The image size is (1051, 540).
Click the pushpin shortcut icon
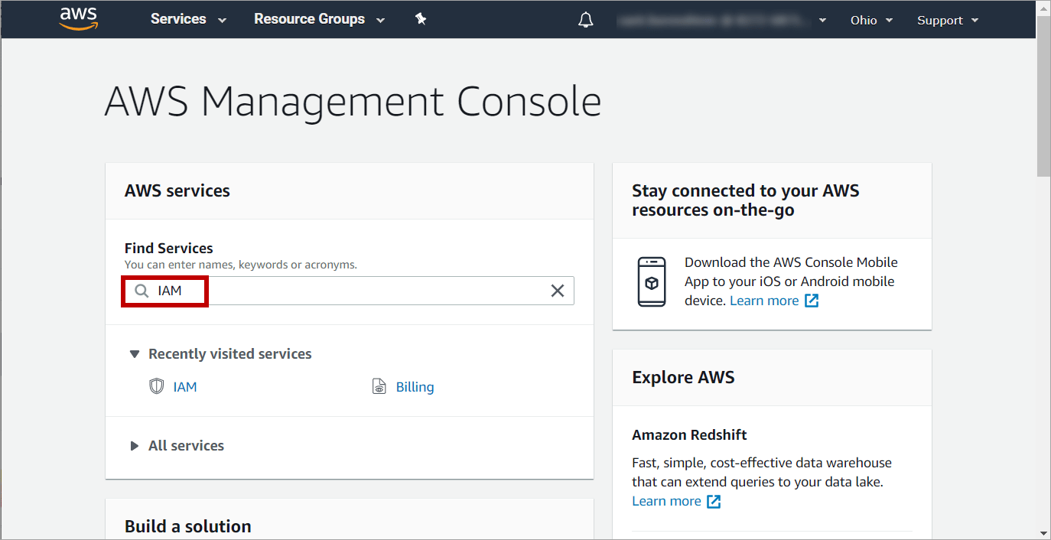coord(421,19)
